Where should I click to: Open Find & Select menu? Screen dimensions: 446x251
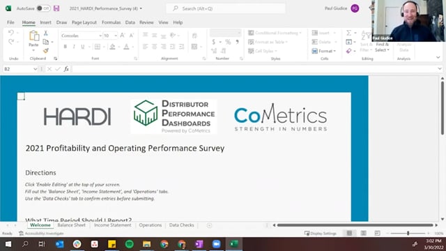pyautogui.click(x=382, y=47)
